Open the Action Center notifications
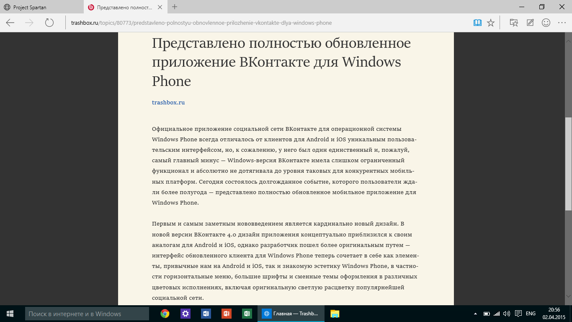The width and height of the screenshot is (572, 322). click(x=518, y=314)
